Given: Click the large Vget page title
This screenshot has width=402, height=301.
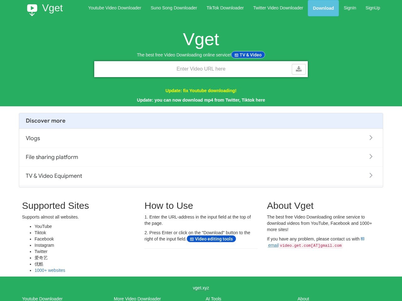Looking at the screenshot, I should (x=201, y=39).
